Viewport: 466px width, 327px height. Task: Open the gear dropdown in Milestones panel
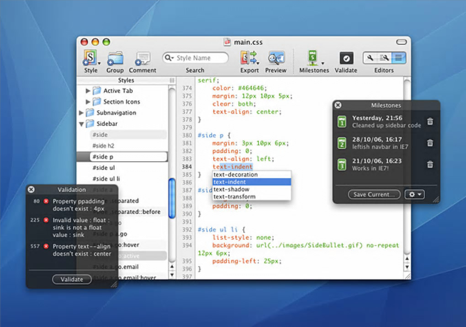tap(414, 194)
